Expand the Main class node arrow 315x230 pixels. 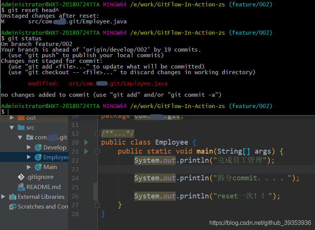[x=29, y=167]
